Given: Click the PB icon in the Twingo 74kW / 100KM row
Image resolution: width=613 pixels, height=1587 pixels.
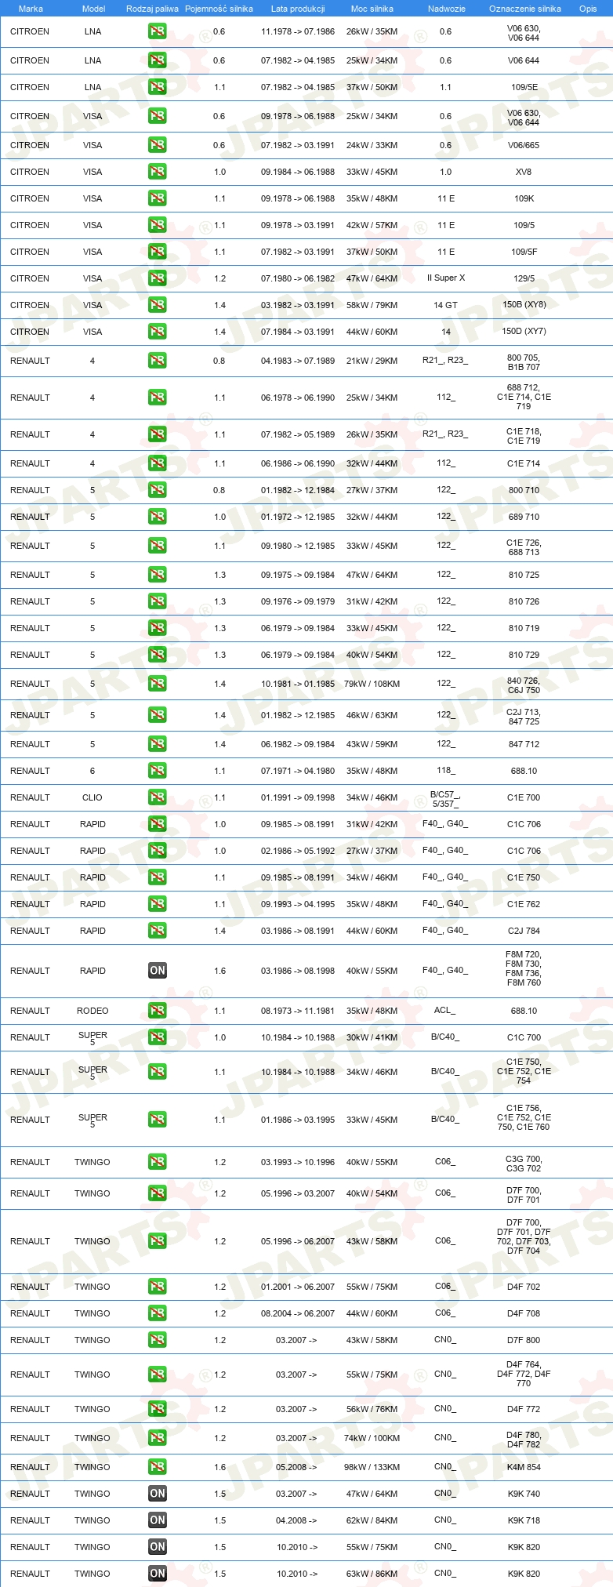Looking at the screenshot, I should pyautogui.click(x=157, y=1438).
